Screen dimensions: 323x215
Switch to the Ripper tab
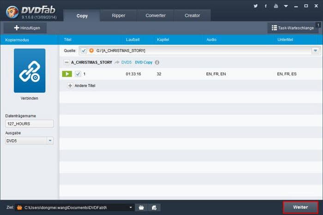[x=119, y=15]
